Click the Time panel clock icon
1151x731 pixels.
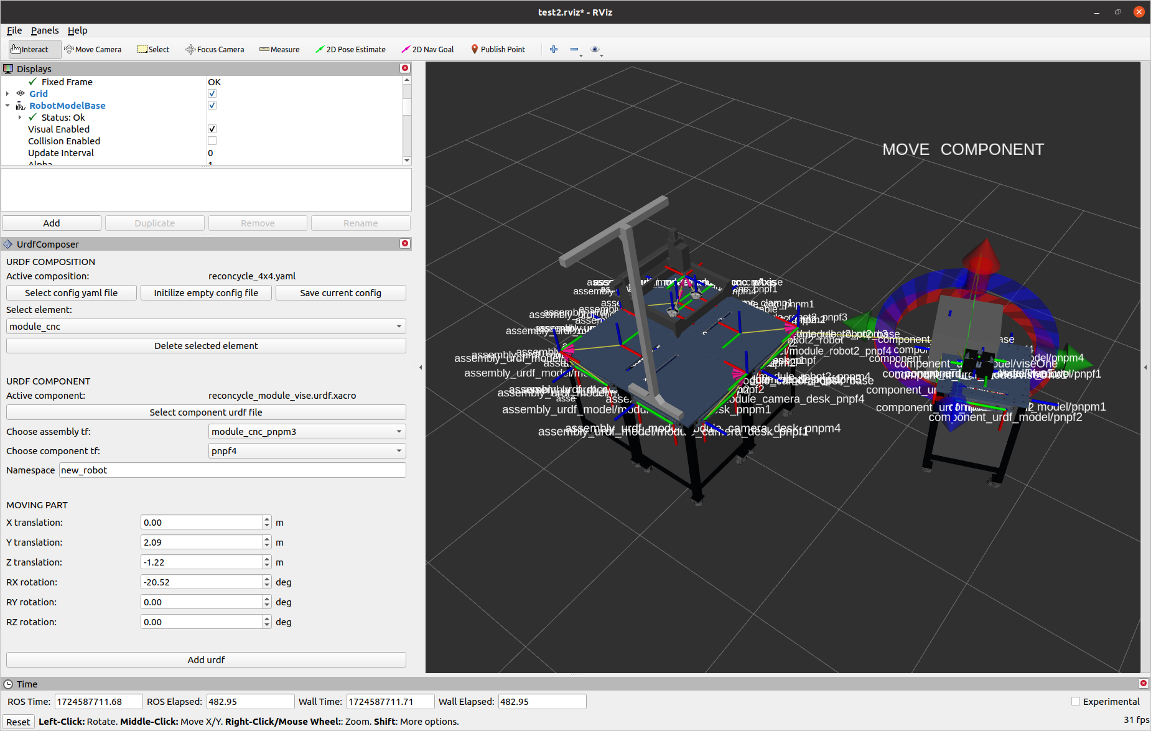tap(8, 684)
